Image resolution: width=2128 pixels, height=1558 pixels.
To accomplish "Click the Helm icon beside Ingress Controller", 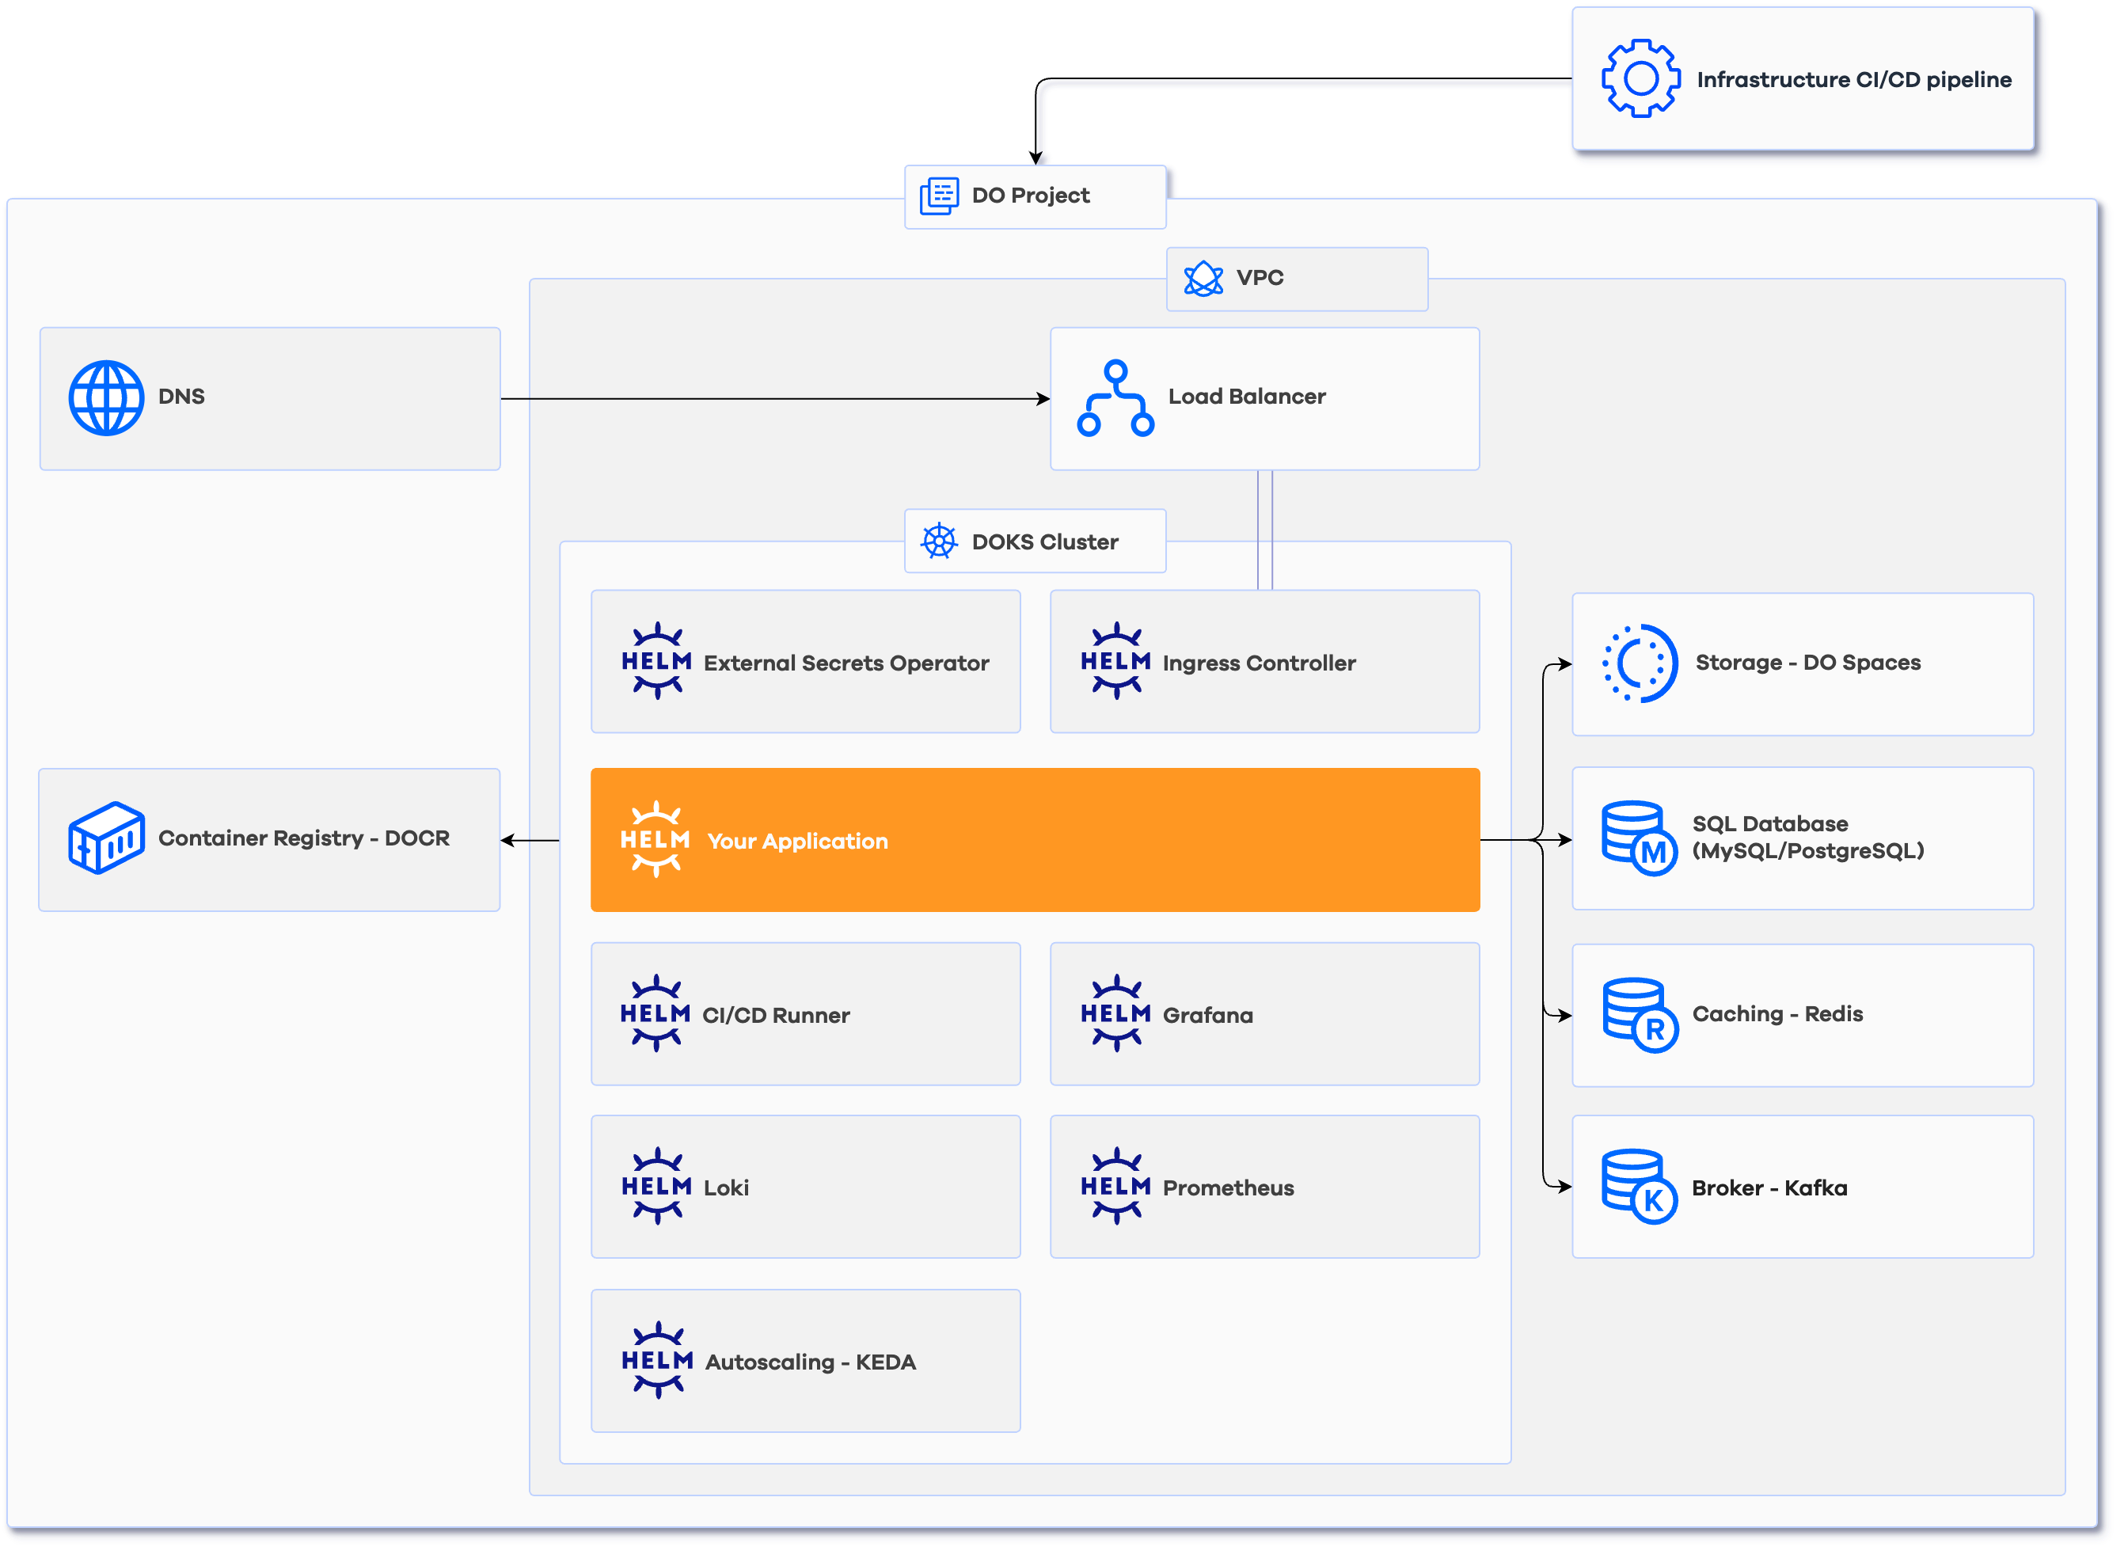I will point(1115,661).
